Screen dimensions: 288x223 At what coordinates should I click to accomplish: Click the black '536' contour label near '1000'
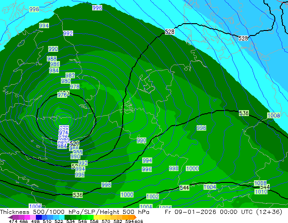pyautogui.click(x=78, y=195)
